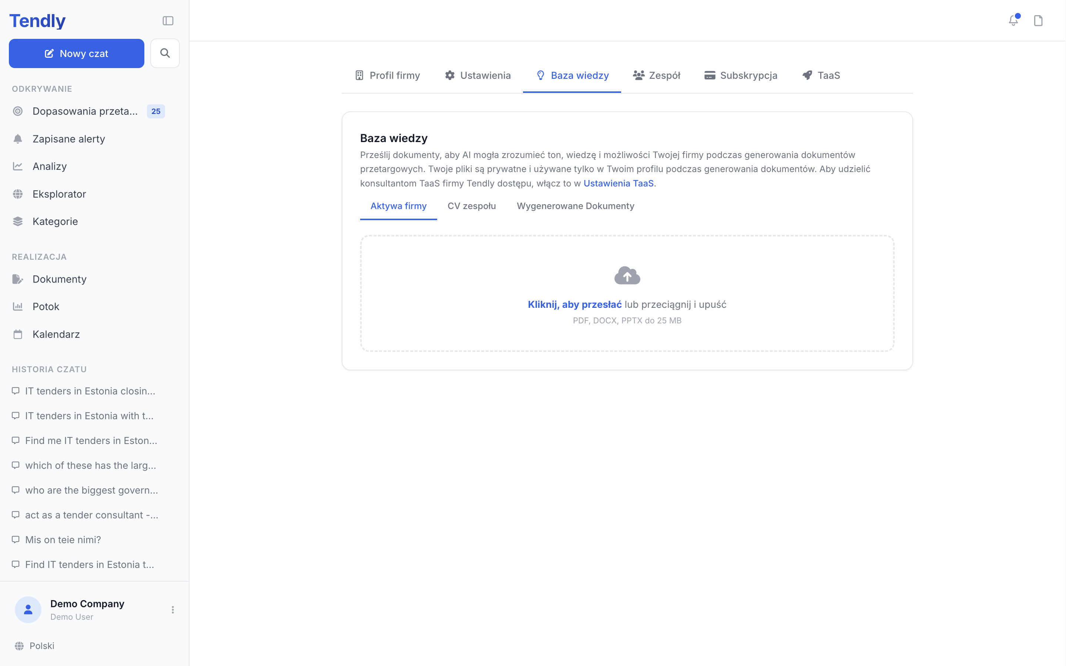The height and width of the screenshot is (666, 1066).
Task: Go to the Tendly logo home
Action: point(37,21)
